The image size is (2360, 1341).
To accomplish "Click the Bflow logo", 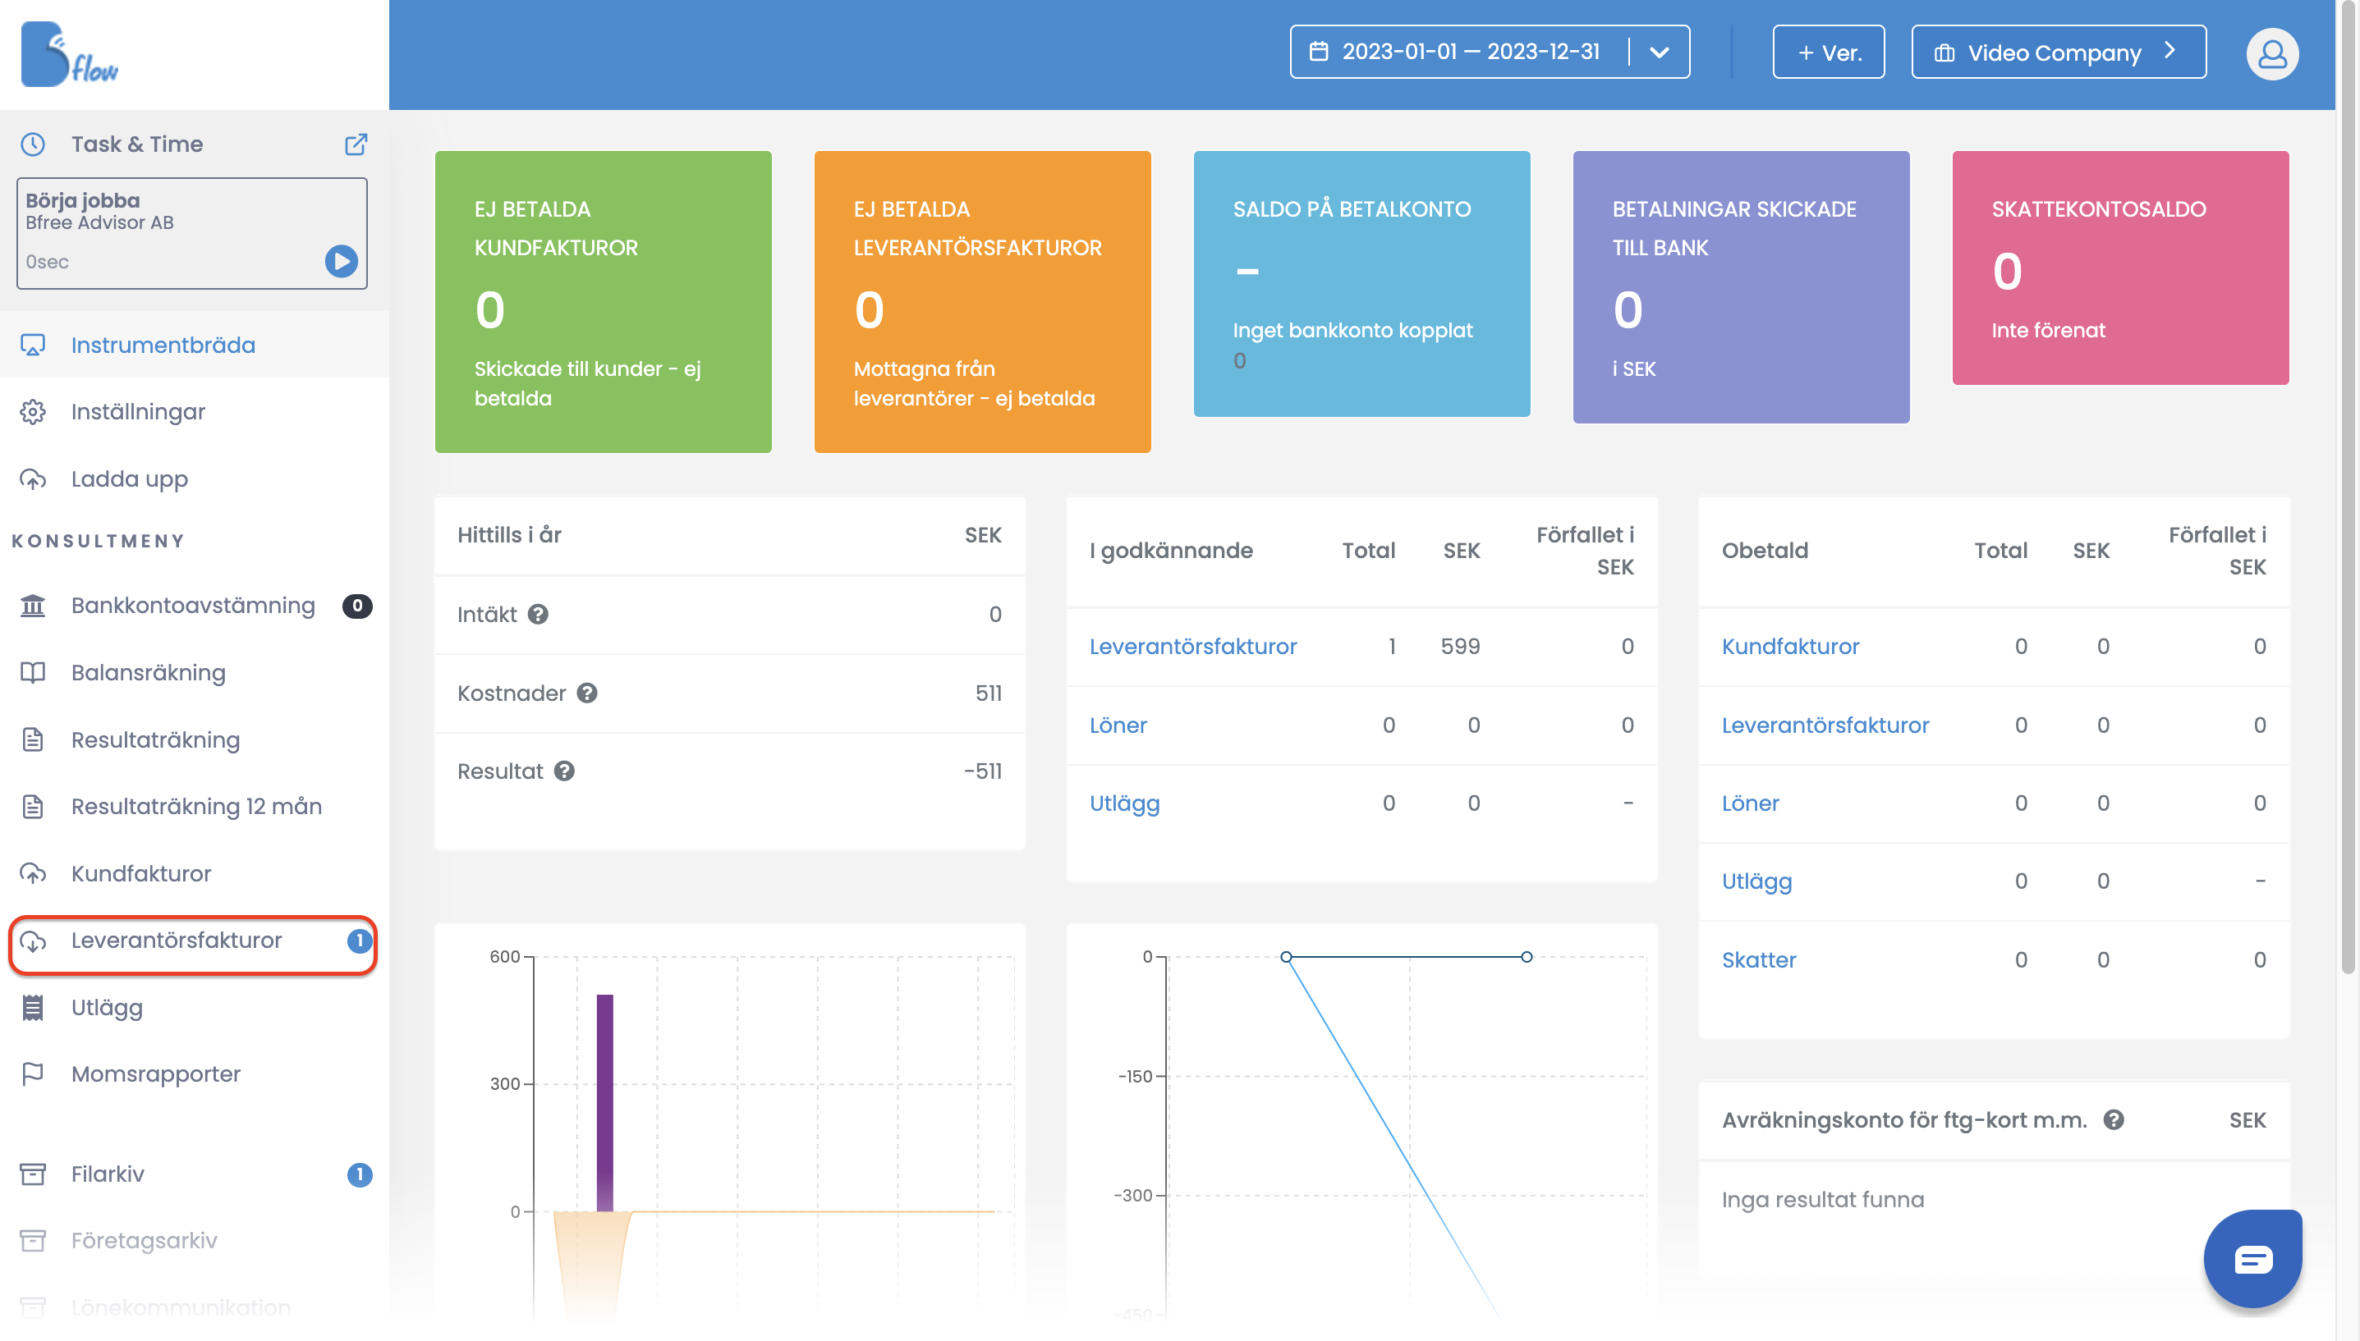I will (70, 55).
